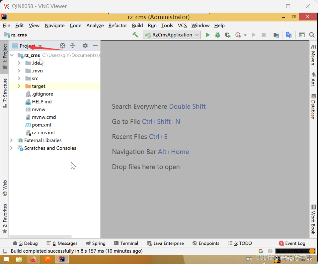Expand External Libraries node
318x264 pixels.
click(12, 140)
